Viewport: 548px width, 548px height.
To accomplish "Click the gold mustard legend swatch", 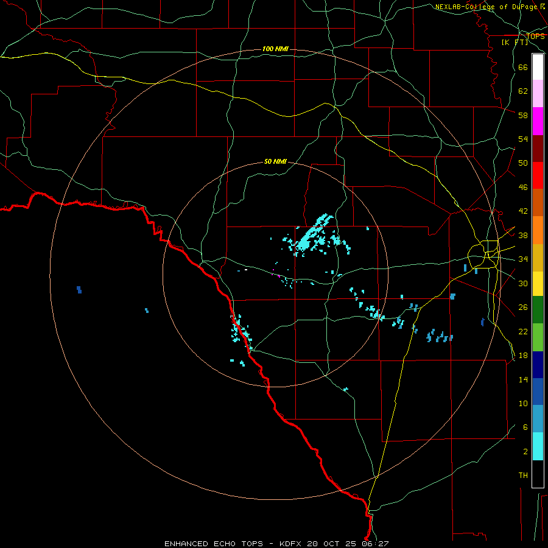I will pyautogui.click(x=538, y=258).
